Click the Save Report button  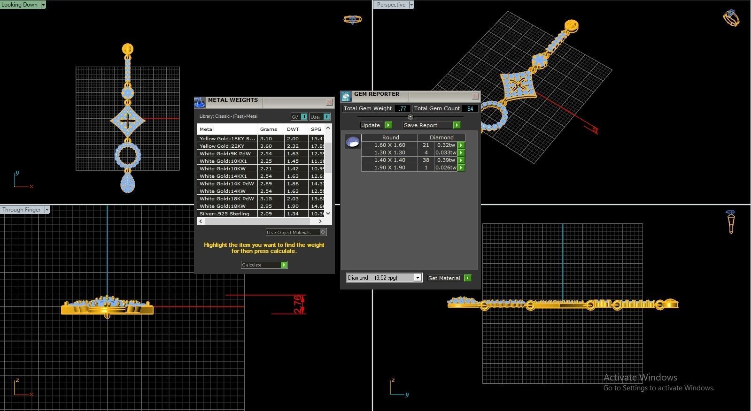[431, 125]
